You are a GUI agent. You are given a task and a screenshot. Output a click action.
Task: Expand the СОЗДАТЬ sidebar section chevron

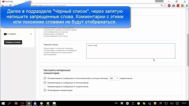pyautogui.click(x=31, y=34)
